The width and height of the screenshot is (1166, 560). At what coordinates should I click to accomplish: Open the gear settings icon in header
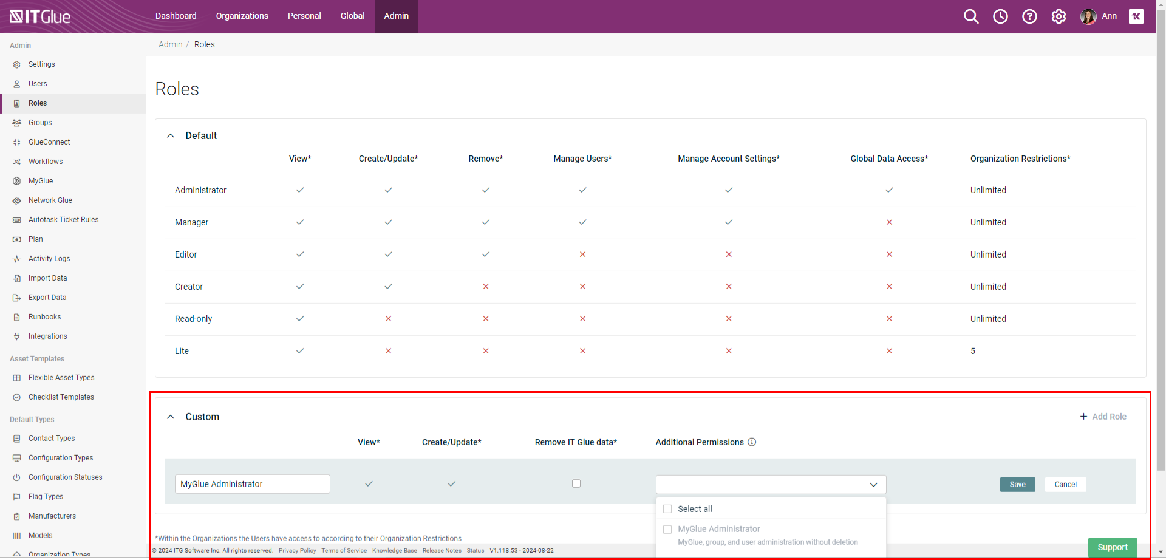[1059, 16]
